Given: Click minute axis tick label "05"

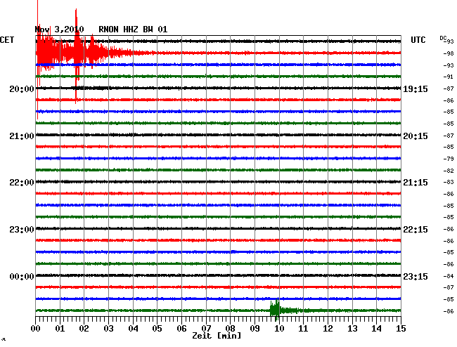Looking at the screenshot, I should coord(157,329).
